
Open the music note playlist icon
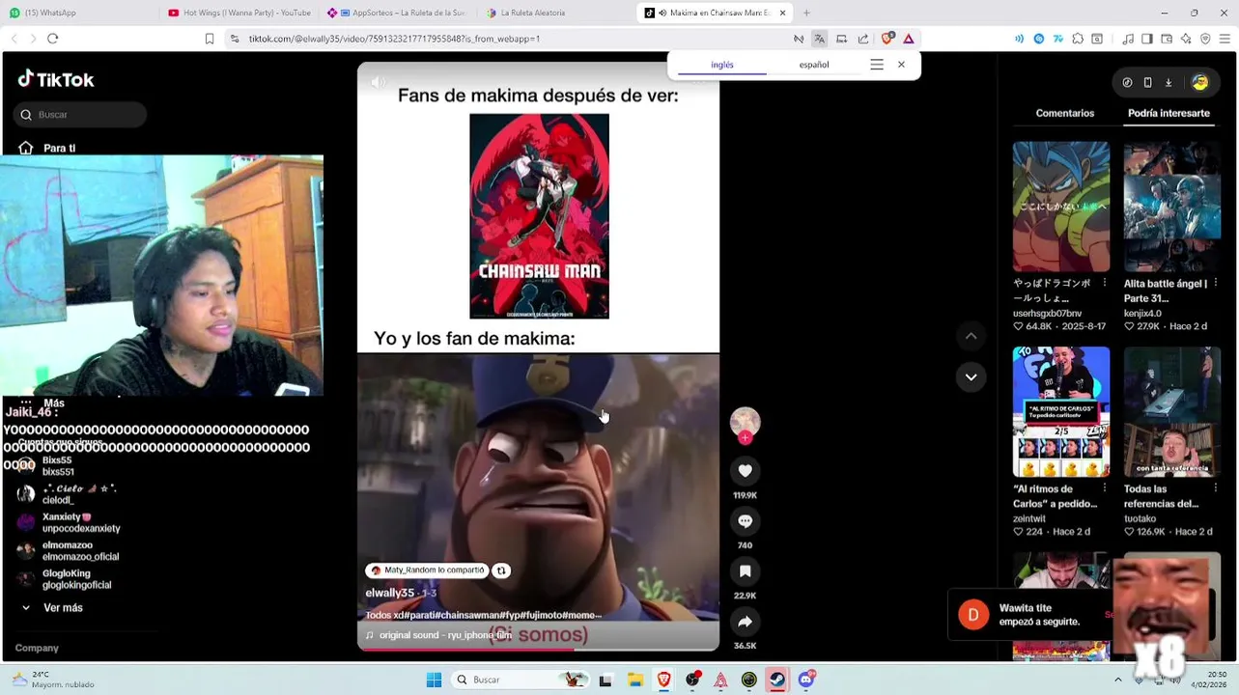pos(1128,39)
